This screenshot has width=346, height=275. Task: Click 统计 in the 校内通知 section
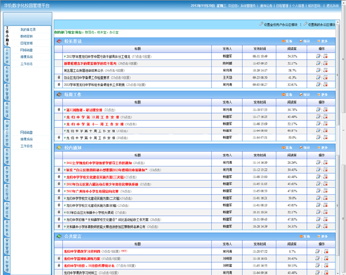click(304, 148)
